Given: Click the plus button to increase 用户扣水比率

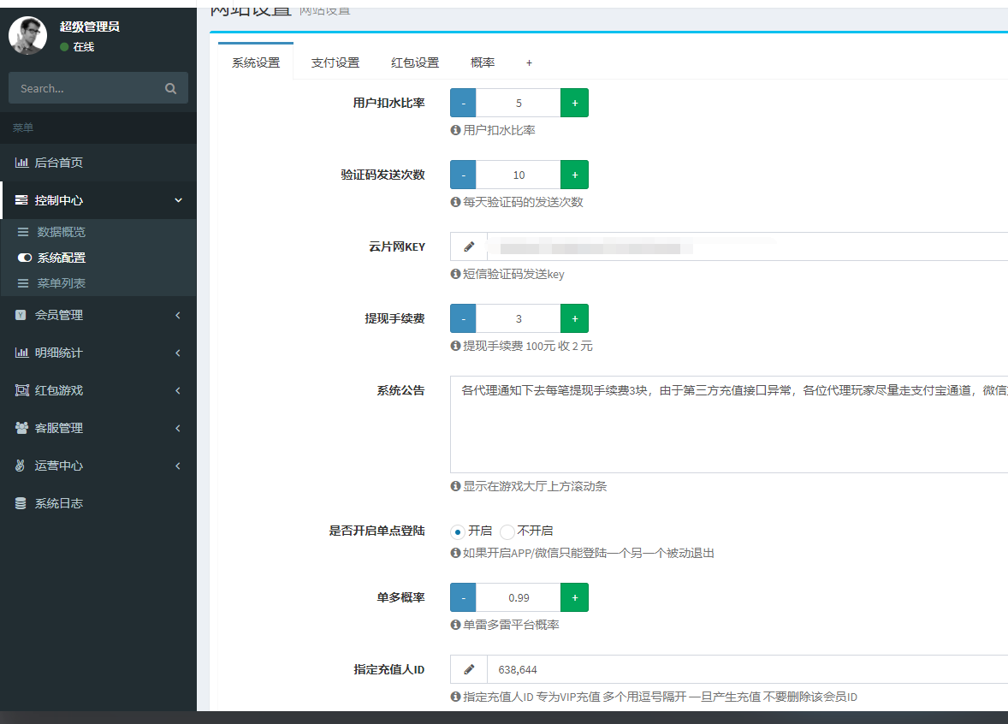Looking at the screenshot, I should tap(574, 102).
